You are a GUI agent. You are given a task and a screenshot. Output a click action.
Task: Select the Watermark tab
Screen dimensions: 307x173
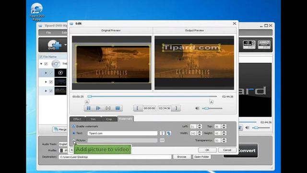(x=125, y=119)
